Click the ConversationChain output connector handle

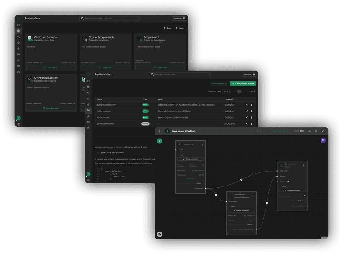coord(307,206)
